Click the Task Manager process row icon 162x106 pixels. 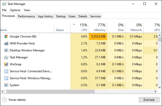6,57
